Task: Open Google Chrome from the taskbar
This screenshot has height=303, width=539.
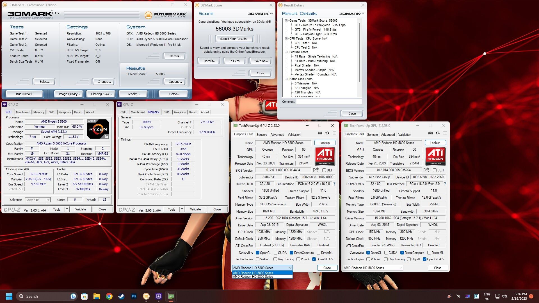Action: point(109,296)
